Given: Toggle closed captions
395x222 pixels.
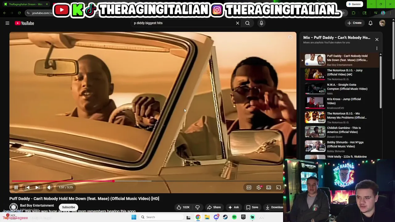Looking at the screenshot, I should [249, 187].
